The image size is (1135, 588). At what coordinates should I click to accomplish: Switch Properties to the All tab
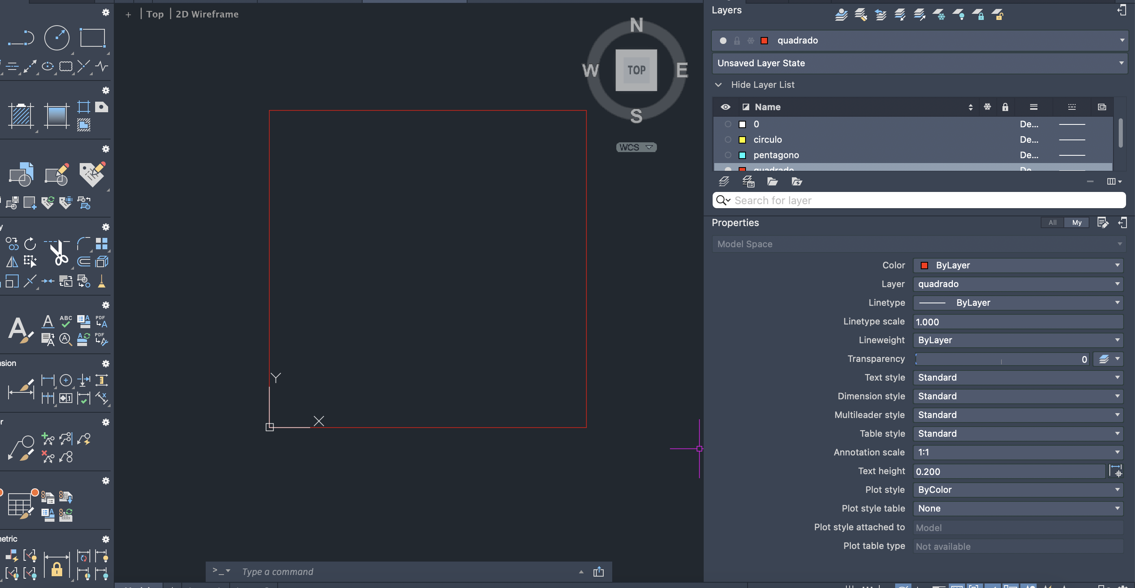click(x=1052, y=222)
